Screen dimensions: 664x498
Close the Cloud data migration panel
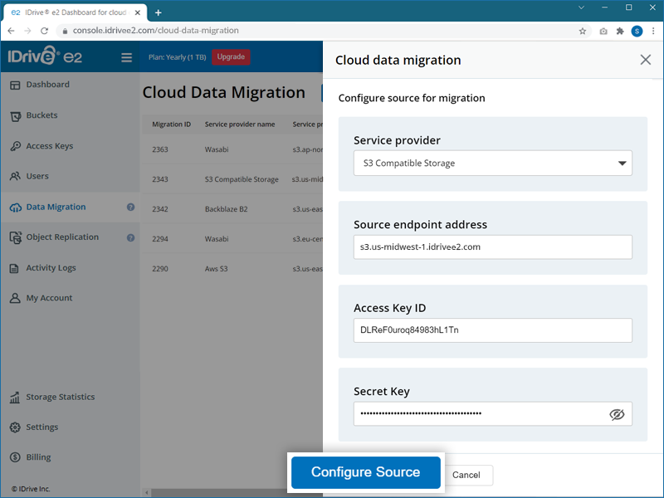coord(645,60)
